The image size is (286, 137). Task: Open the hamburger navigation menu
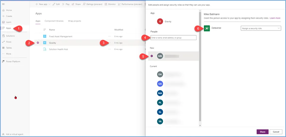3,4
